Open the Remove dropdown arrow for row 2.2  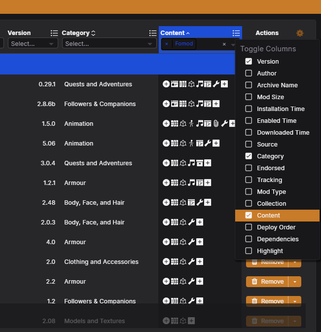point(295,282)
